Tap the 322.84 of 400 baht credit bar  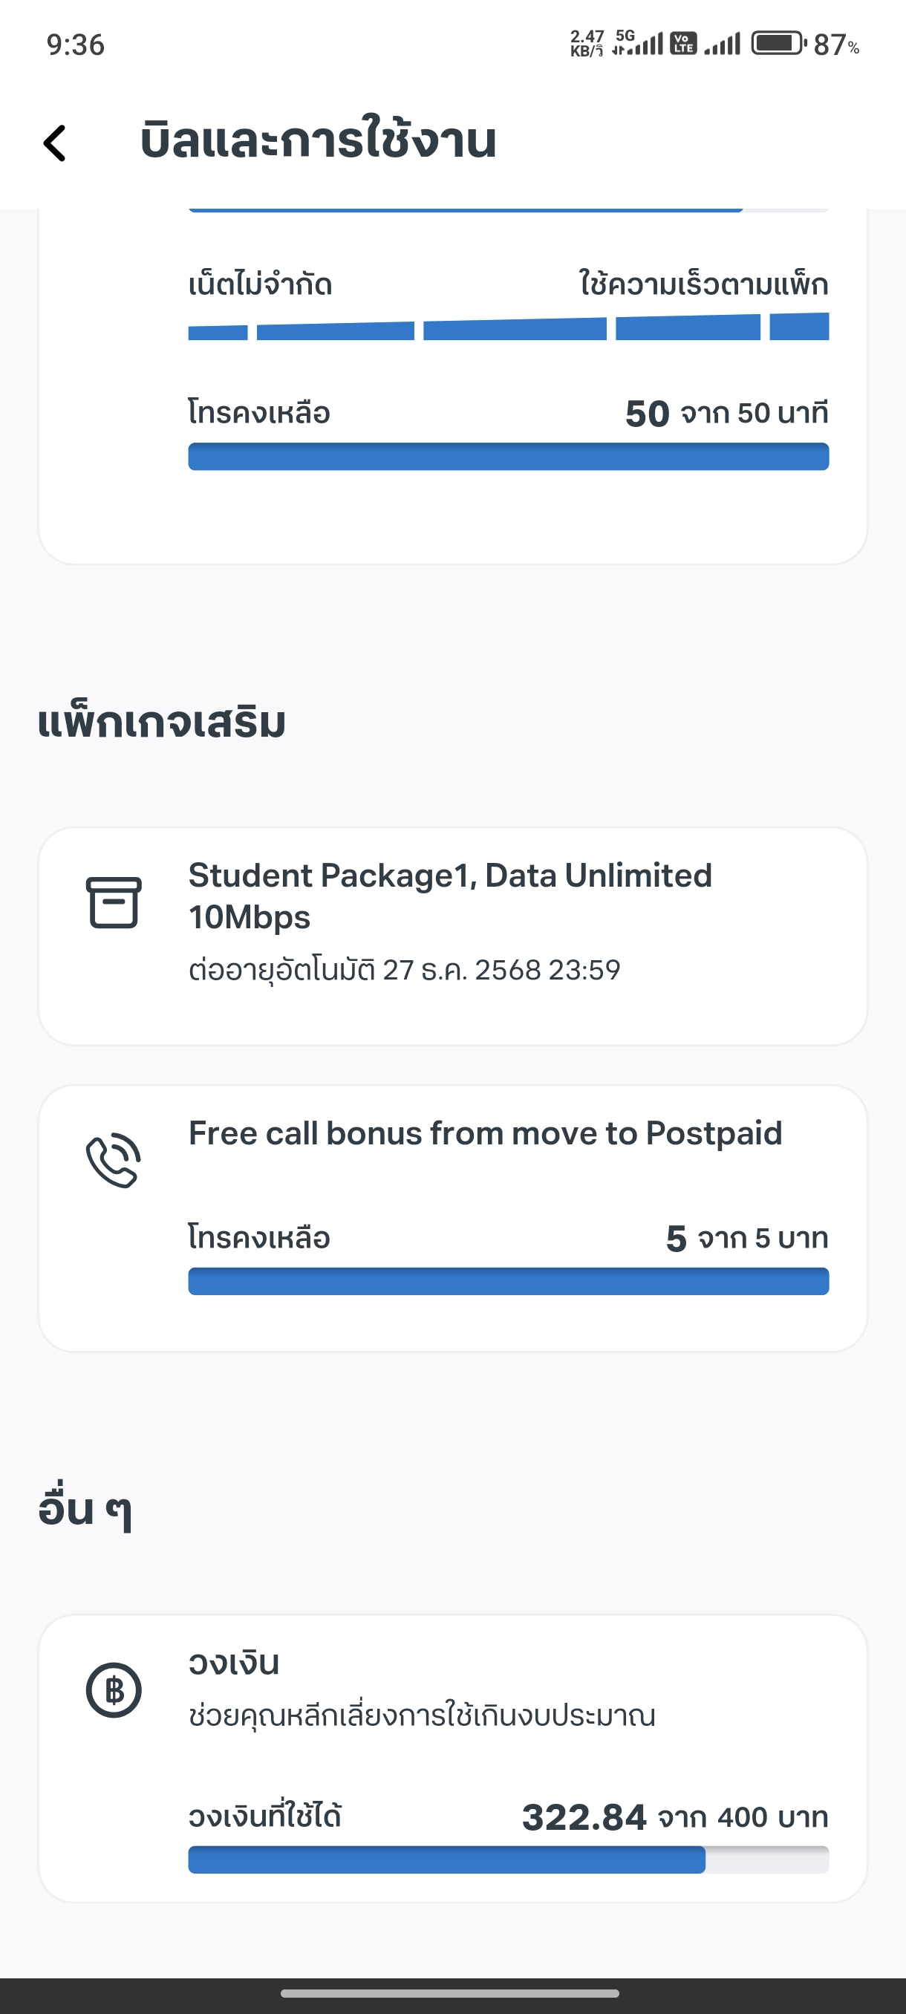click(508, 1860)
